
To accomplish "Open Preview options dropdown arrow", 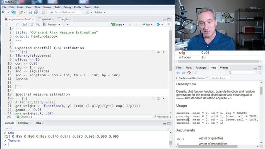I will coord(59,24).
